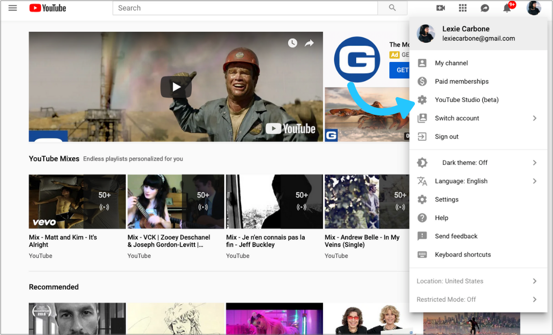
Task: Click the My channel person icon
Action: tap(422, 63)
